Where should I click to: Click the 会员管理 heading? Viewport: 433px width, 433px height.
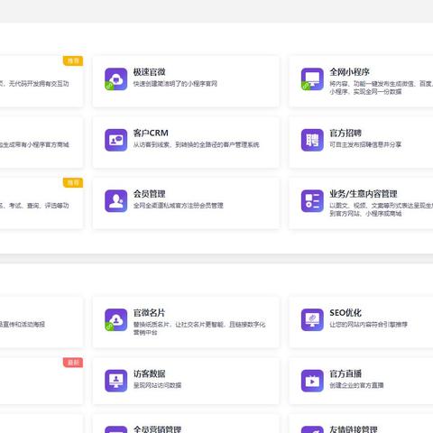click(x=150, y=194)
